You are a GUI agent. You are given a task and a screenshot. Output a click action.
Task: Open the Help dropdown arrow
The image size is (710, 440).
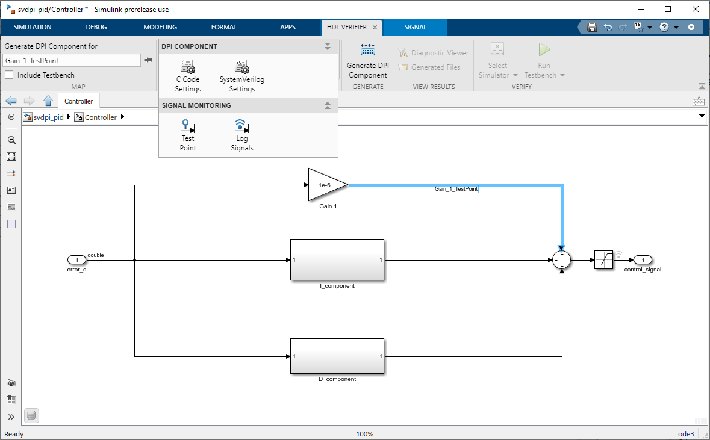point(676,28)
